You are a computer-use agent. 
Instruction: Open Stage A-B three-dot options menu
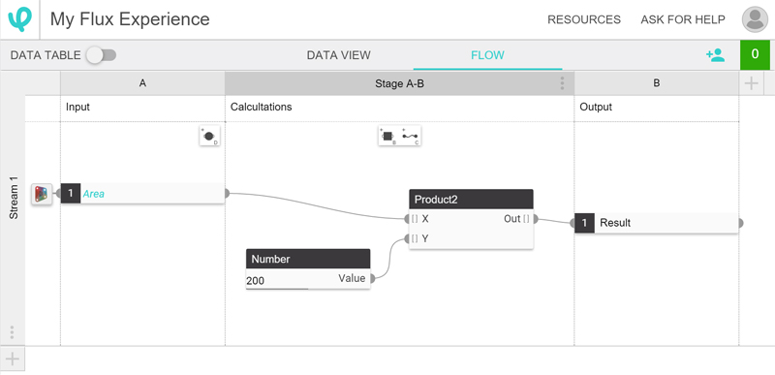[x=562, y=83]
